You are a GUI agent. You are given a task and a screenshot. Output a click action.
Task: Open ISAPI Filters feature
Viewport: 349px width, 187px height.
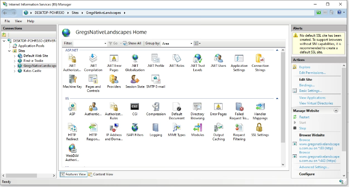pos(135,130)
